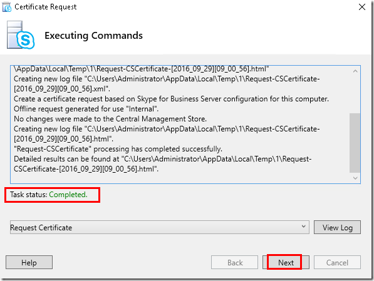Screen dimensions: 374x281
Task: Click the Certificate Request title bar icon
Action: [7, 7]
